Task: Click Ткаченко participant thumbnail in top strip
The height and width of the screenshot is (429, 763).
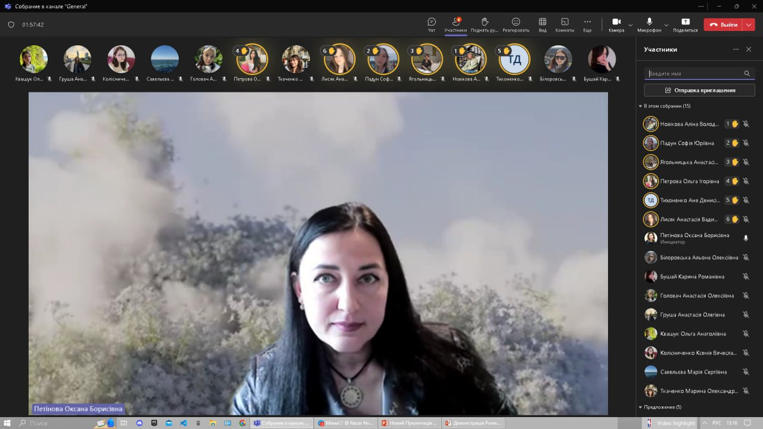Action: click(x=296, y=59)
